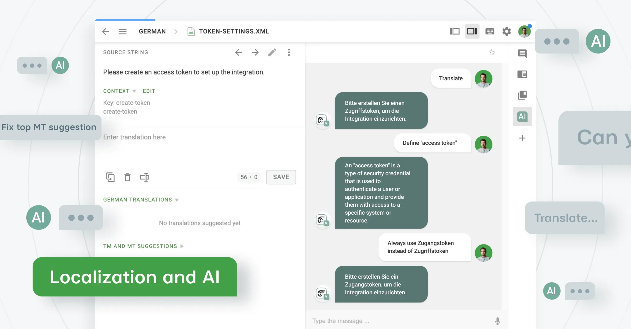Viewport: 631px width, 329px height.
Task: Open the three-dot overflow menu
Action: [289, 52]
